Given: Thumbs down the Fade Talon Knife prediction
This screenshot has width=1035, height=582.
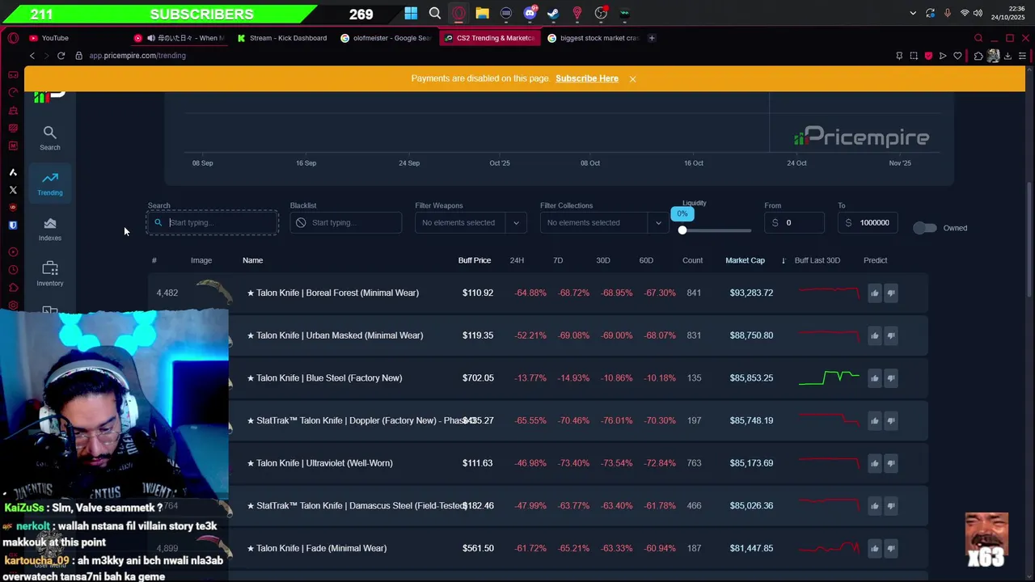Looking at the screenshot, I should [890, 548].
